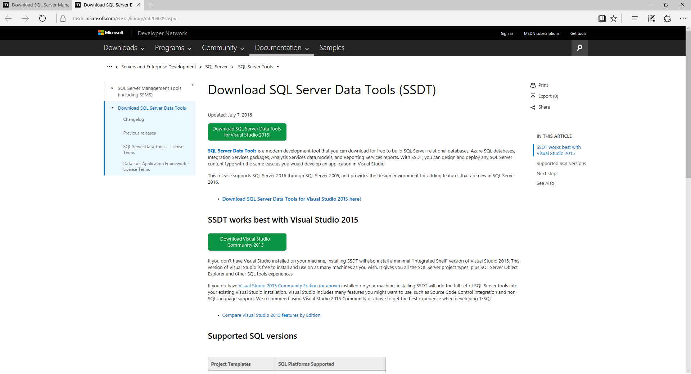This screenshot has height=374, width=691.
Task: Jump to Next steps section
Action: pyautogui.click(x=547, y=174)
